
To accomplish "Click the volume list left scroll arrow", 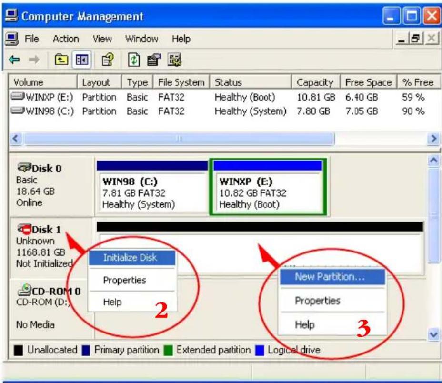I will [16, 139].
